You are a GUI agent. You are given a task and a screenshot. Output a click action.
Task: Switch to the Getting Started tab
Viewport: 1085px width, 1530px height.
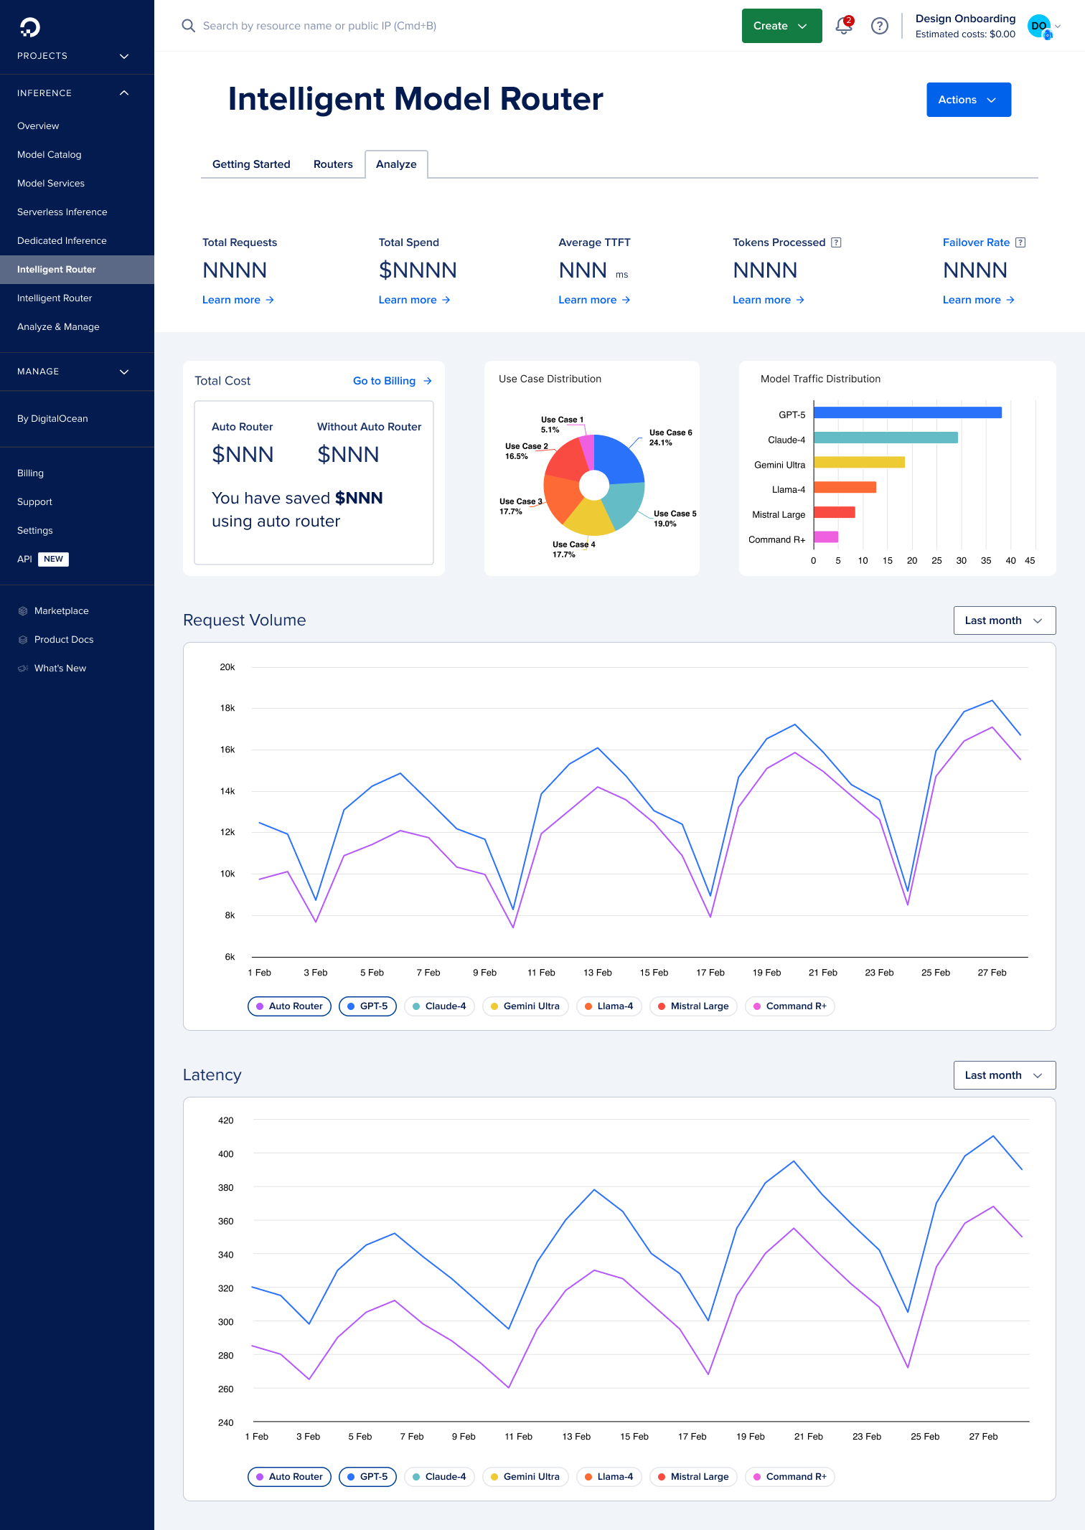251,164
